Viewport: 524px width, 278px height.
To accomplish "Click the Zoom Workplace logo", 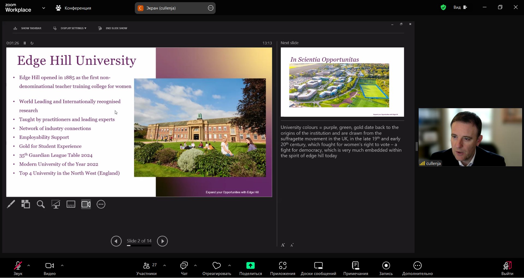I will (18, 8).
